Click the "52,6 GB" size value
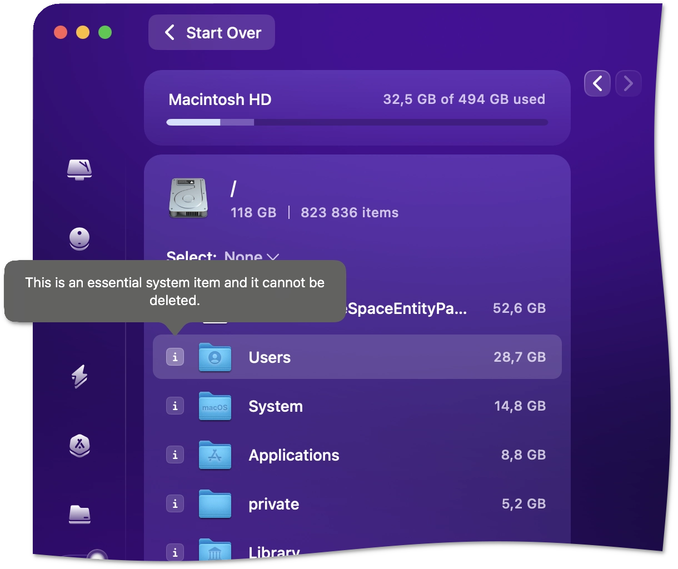 coord(520,308)
